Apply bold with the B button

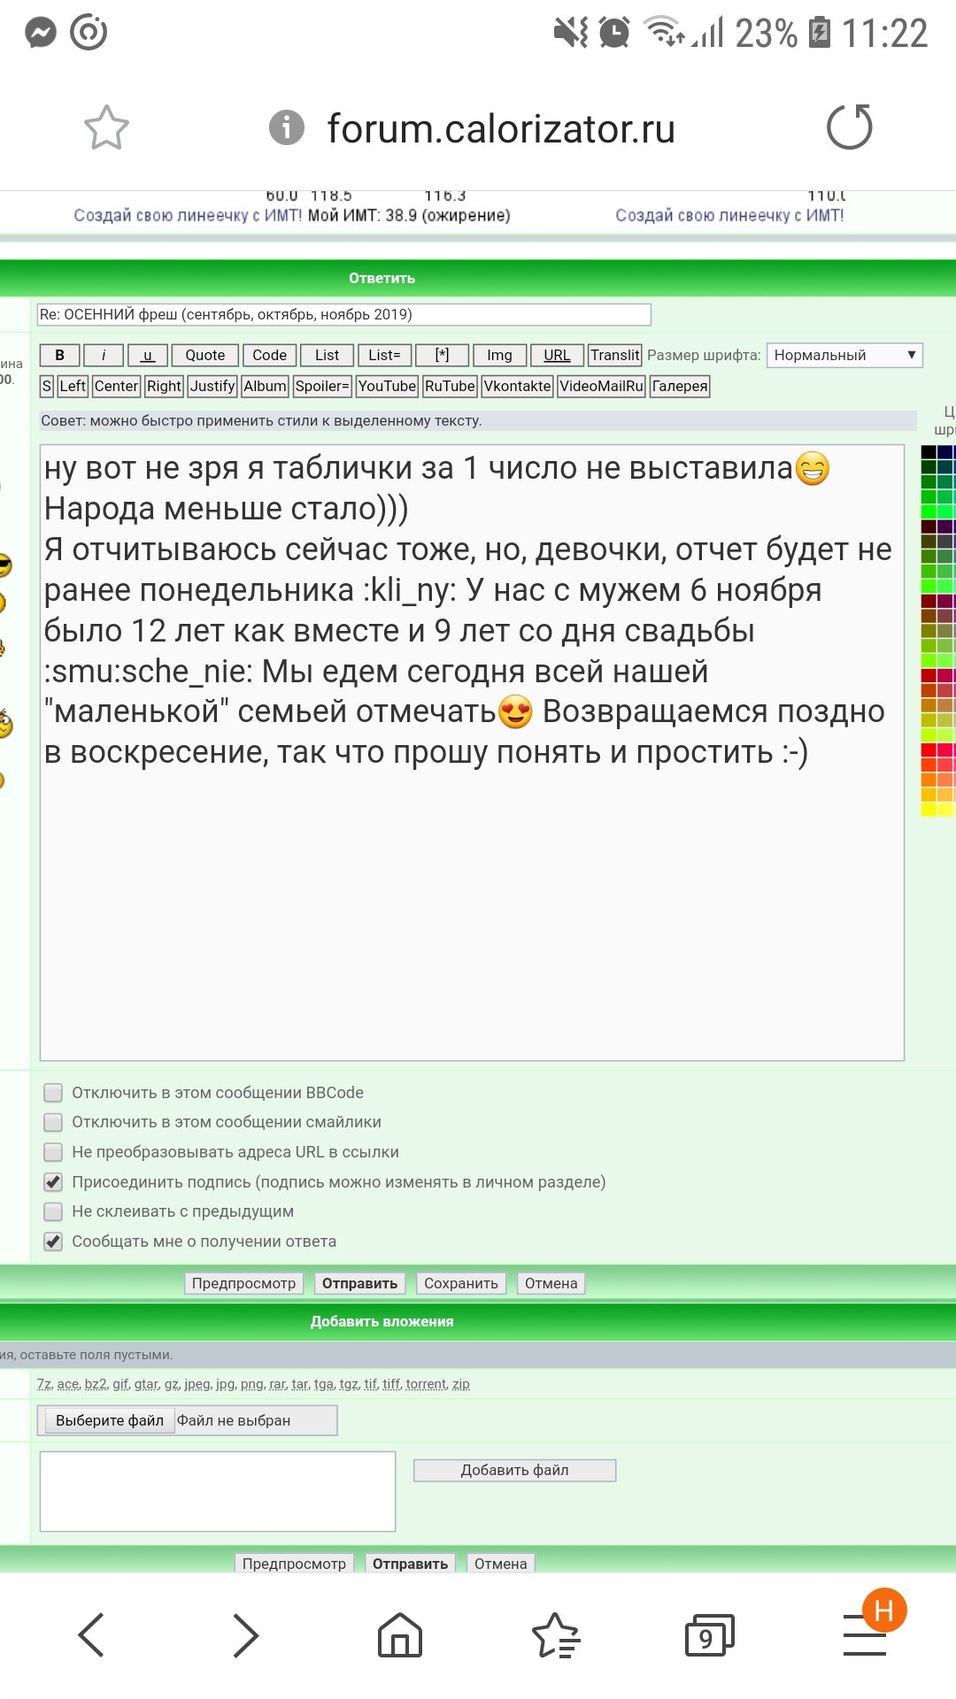[x=59, y=355]
